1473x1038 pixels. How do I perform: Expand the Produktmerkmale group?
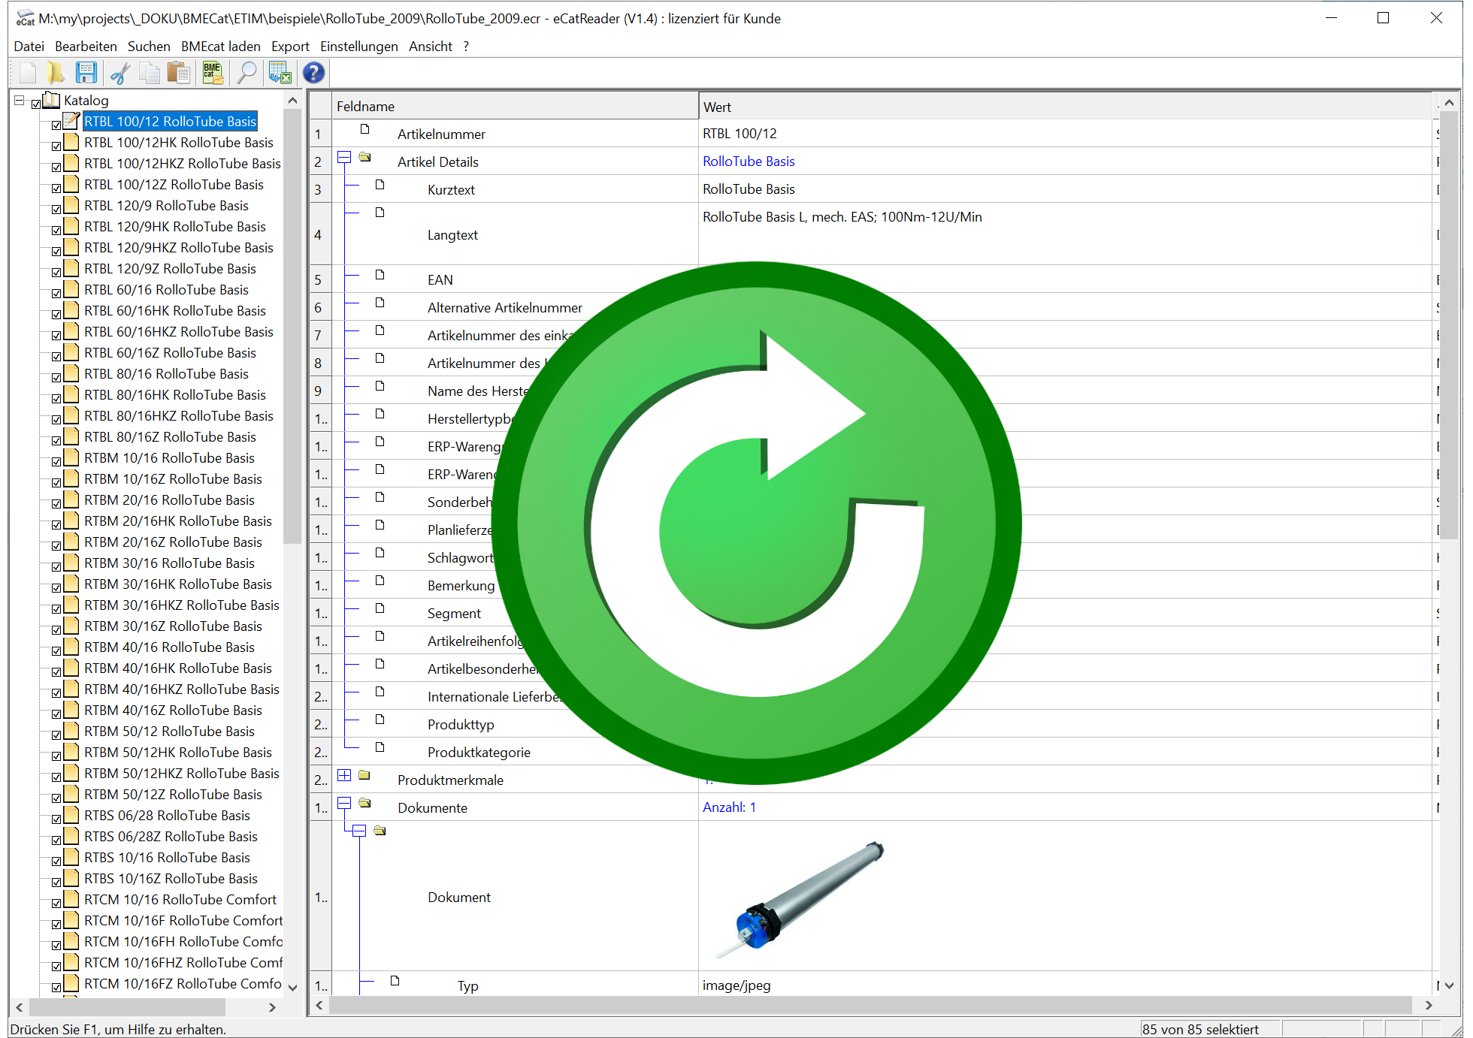click(344, 775)
